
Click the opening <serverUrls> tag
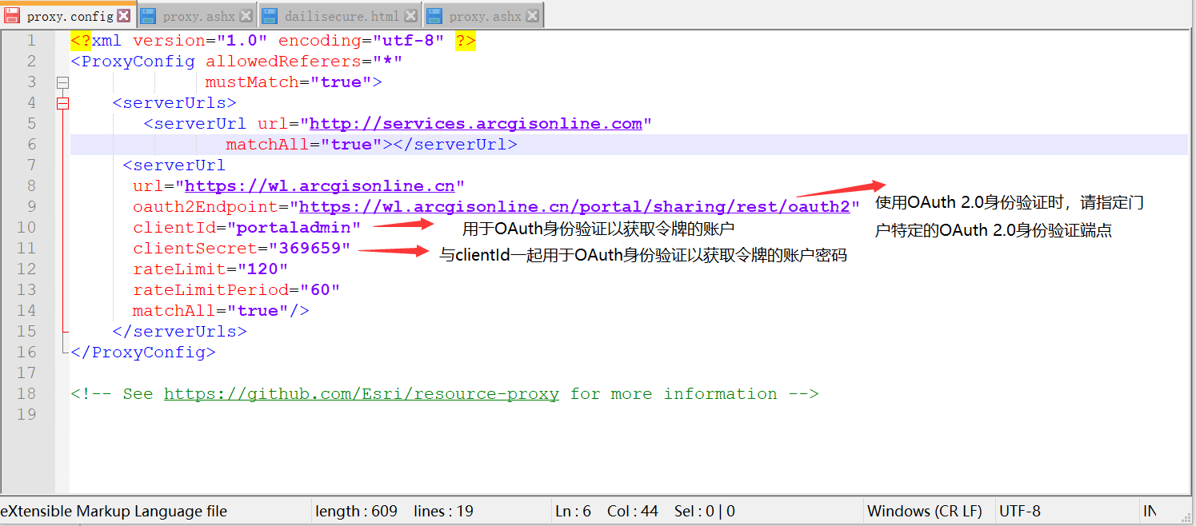(174, 103)
